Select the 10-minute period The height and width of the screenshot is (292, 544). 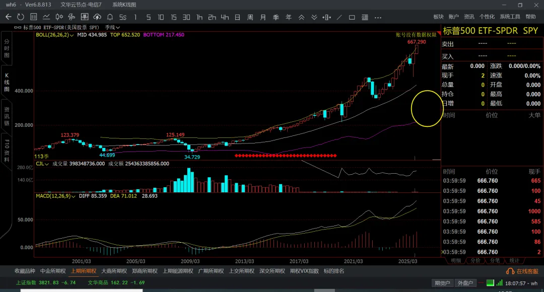pos(161,17)
